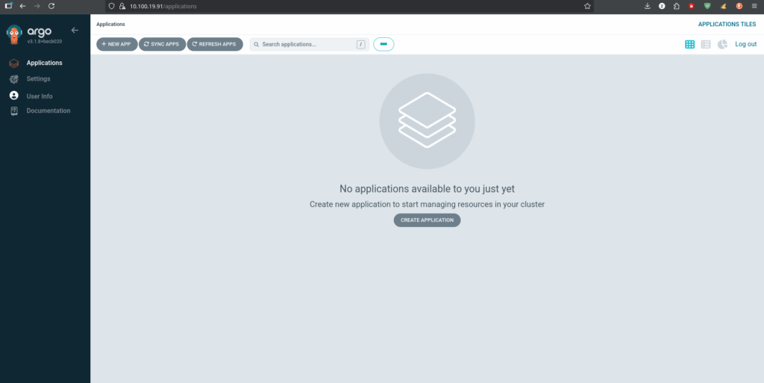The image size is (764, 383).
Task: Click REFRESH APPS in the toolbar
Action: coord(214,44)
